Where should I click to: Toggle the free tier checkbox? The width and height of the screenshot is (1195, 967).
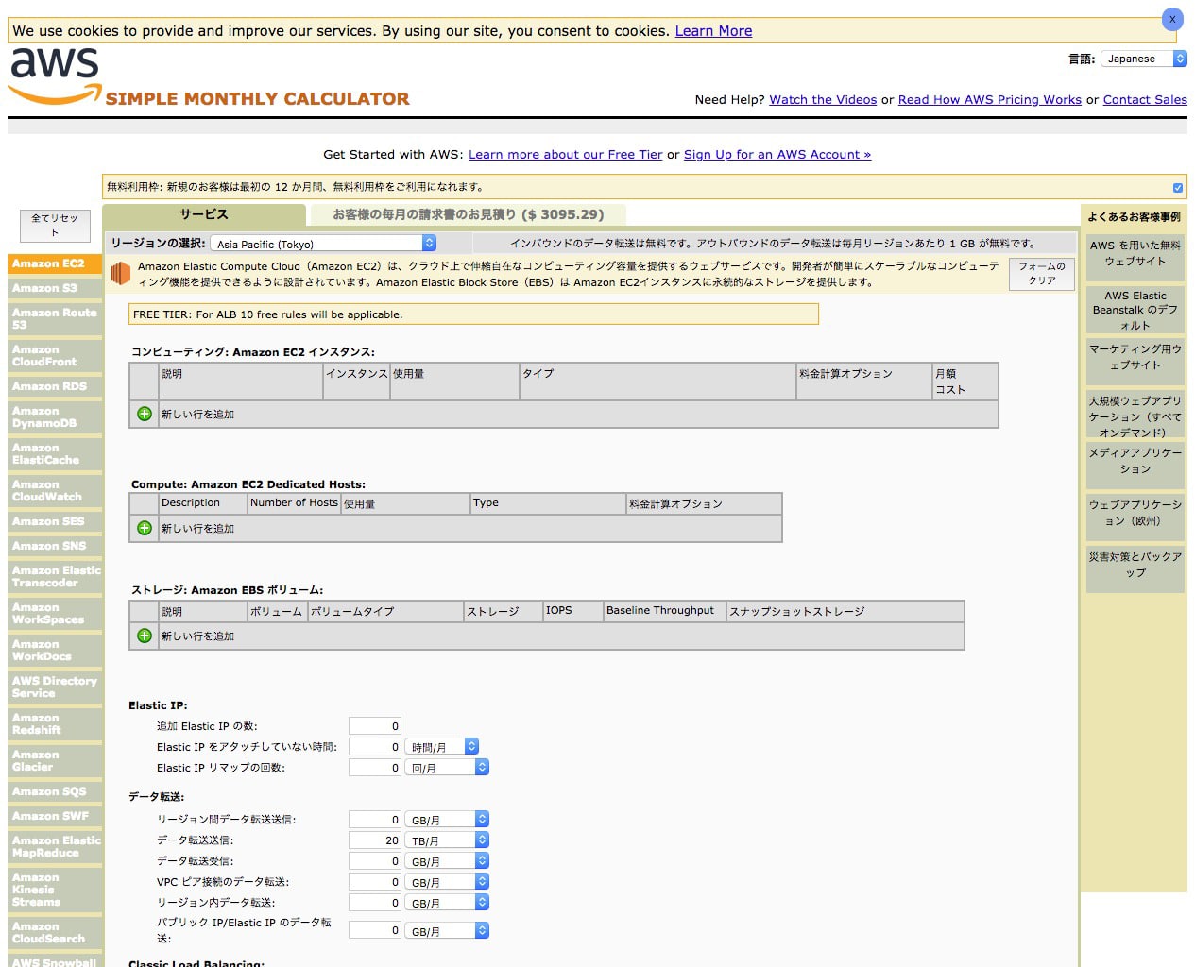pos(1178,187)
